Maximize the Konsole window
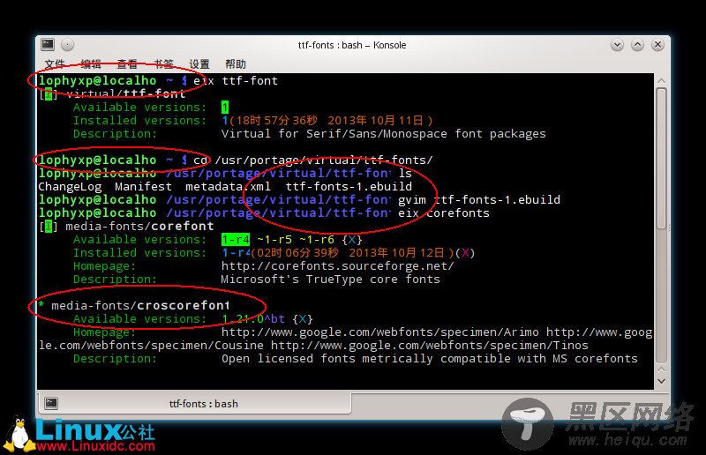Screen dimensions: 706x455 click(x=637, y=45)
